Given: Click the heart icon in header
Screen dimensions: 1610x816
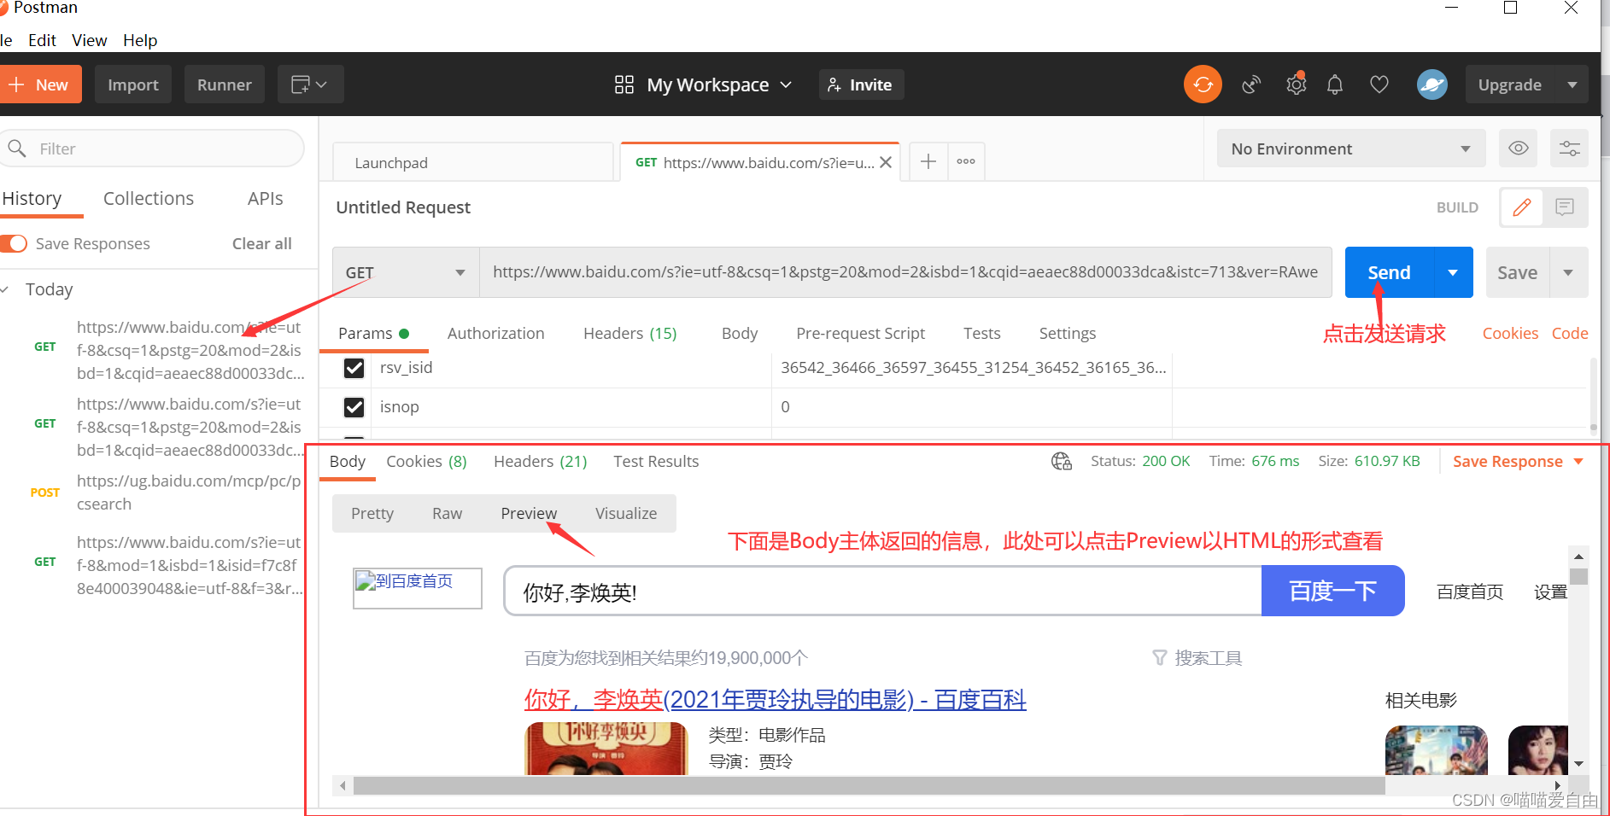Looking at the screenshot, I should [x=1379, y=85].
